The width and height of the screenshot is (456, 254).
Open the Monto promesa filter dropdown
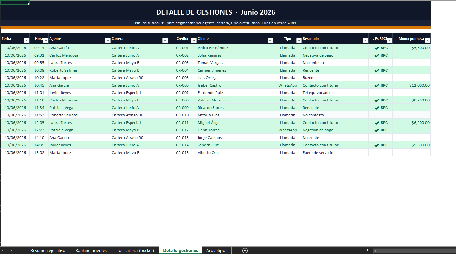(x=427, y=41)
